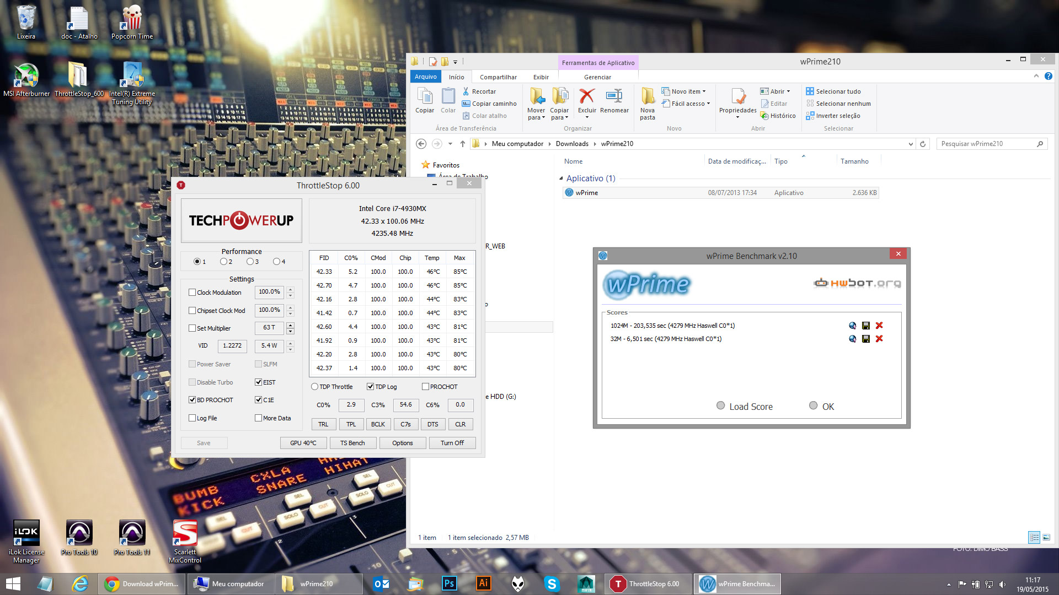Collapse the Aplicativo (1) group

coord(561,178)
